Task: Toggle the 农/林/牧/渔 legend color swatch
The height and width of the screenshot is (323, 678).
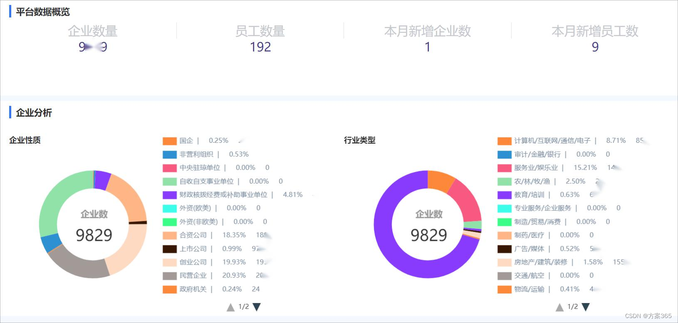Action: (505, 181)
